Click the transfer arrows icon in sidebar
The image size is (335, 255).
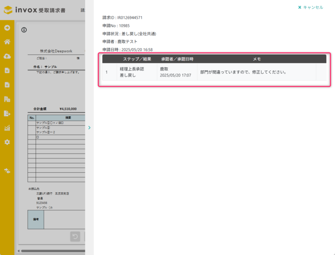click(x=7, y=171)
